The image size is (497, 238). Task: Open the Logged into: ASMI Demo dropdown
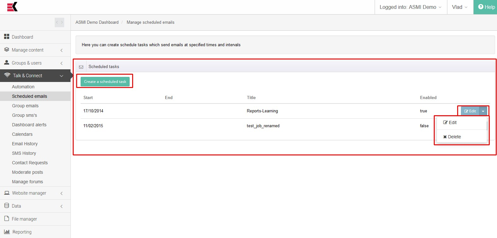tap(411, 7)
